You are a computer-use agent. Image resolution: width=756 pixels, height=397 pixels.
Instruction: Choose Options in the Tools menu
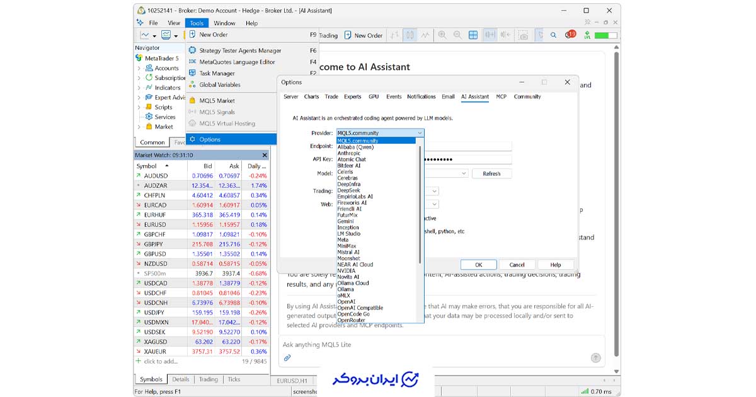[x=232, y=139]
